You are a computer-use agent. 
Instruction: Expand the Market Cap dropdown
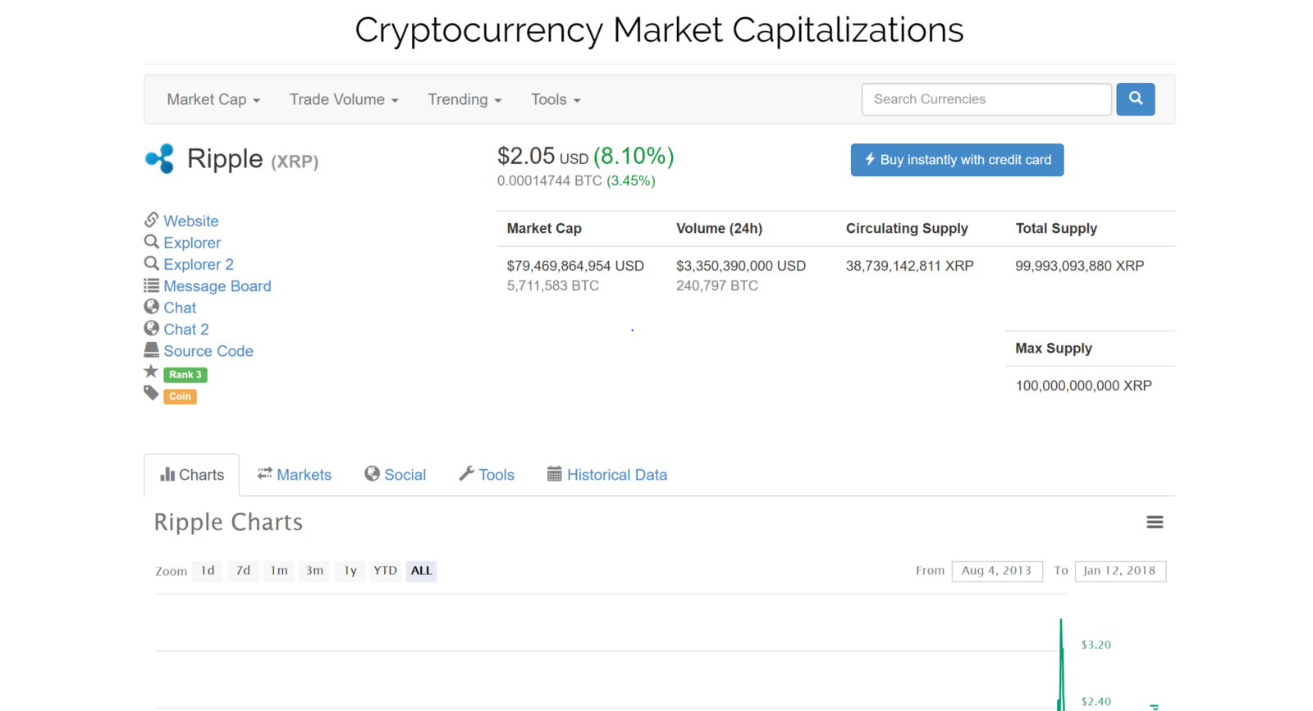(x=213, y=100)
